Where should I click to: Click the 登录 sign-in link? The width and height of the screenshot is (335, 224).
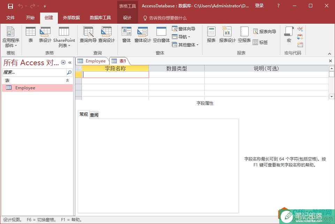pos(259,6)
